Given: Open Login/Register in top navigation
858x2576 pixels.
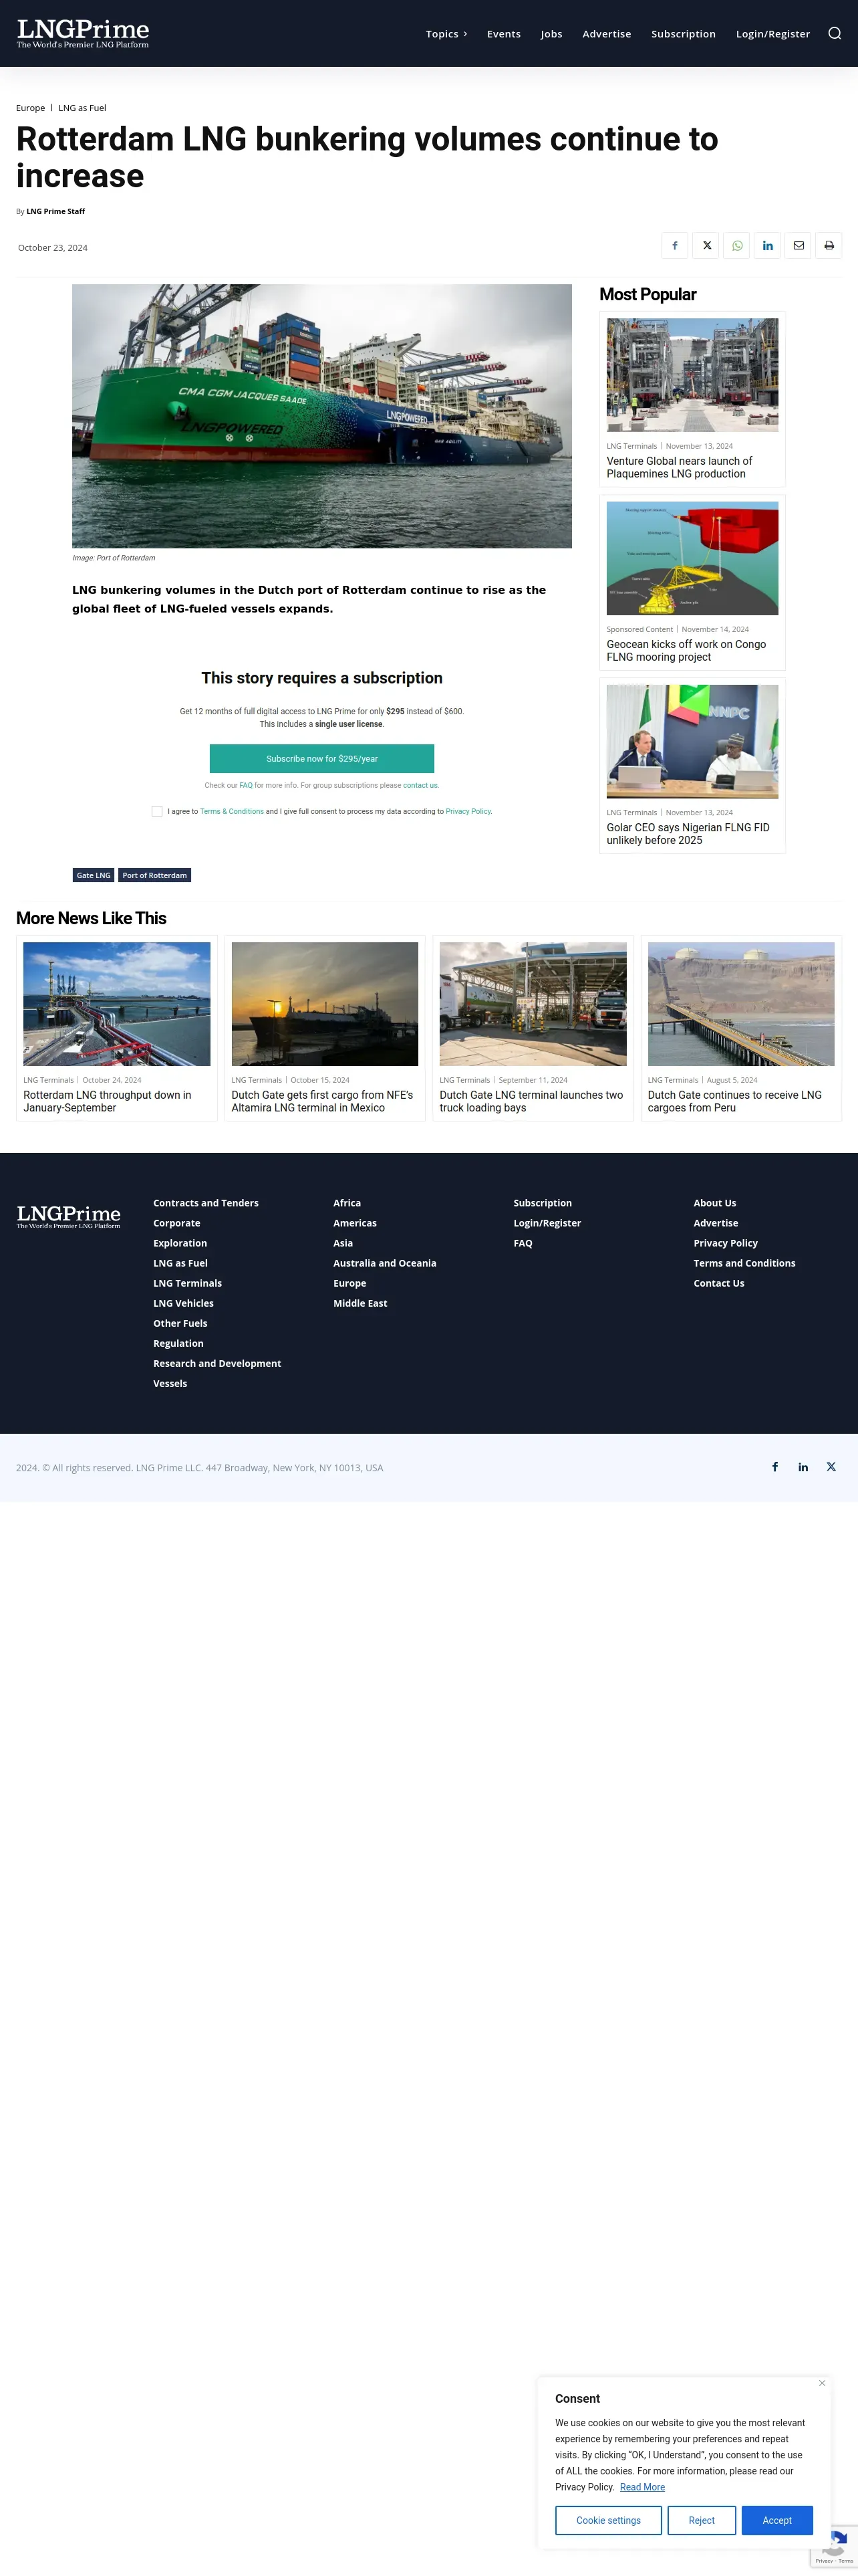Looking at the screenshot, I should [x=773, y=34].
